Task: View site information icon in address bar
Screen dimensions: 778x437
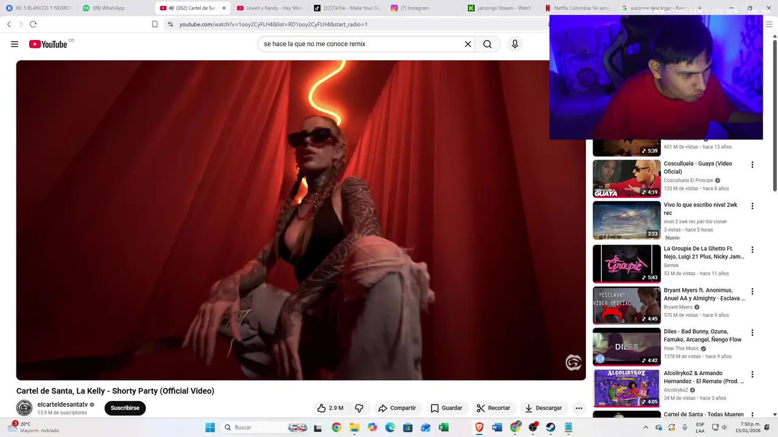Action: point(170,24)
